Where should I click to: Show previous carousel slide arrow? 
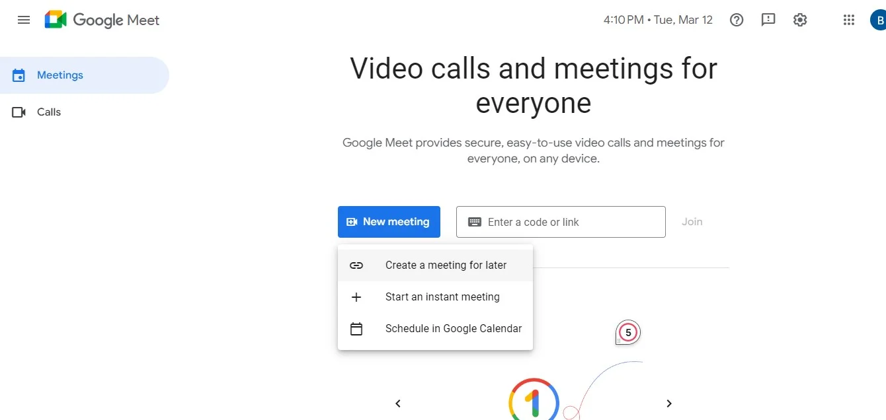pyautogui.click(x=398, y=403)
